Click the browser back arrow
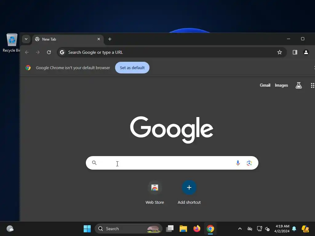The width and height of the screenshot is (315, 236). coord(27,52)
